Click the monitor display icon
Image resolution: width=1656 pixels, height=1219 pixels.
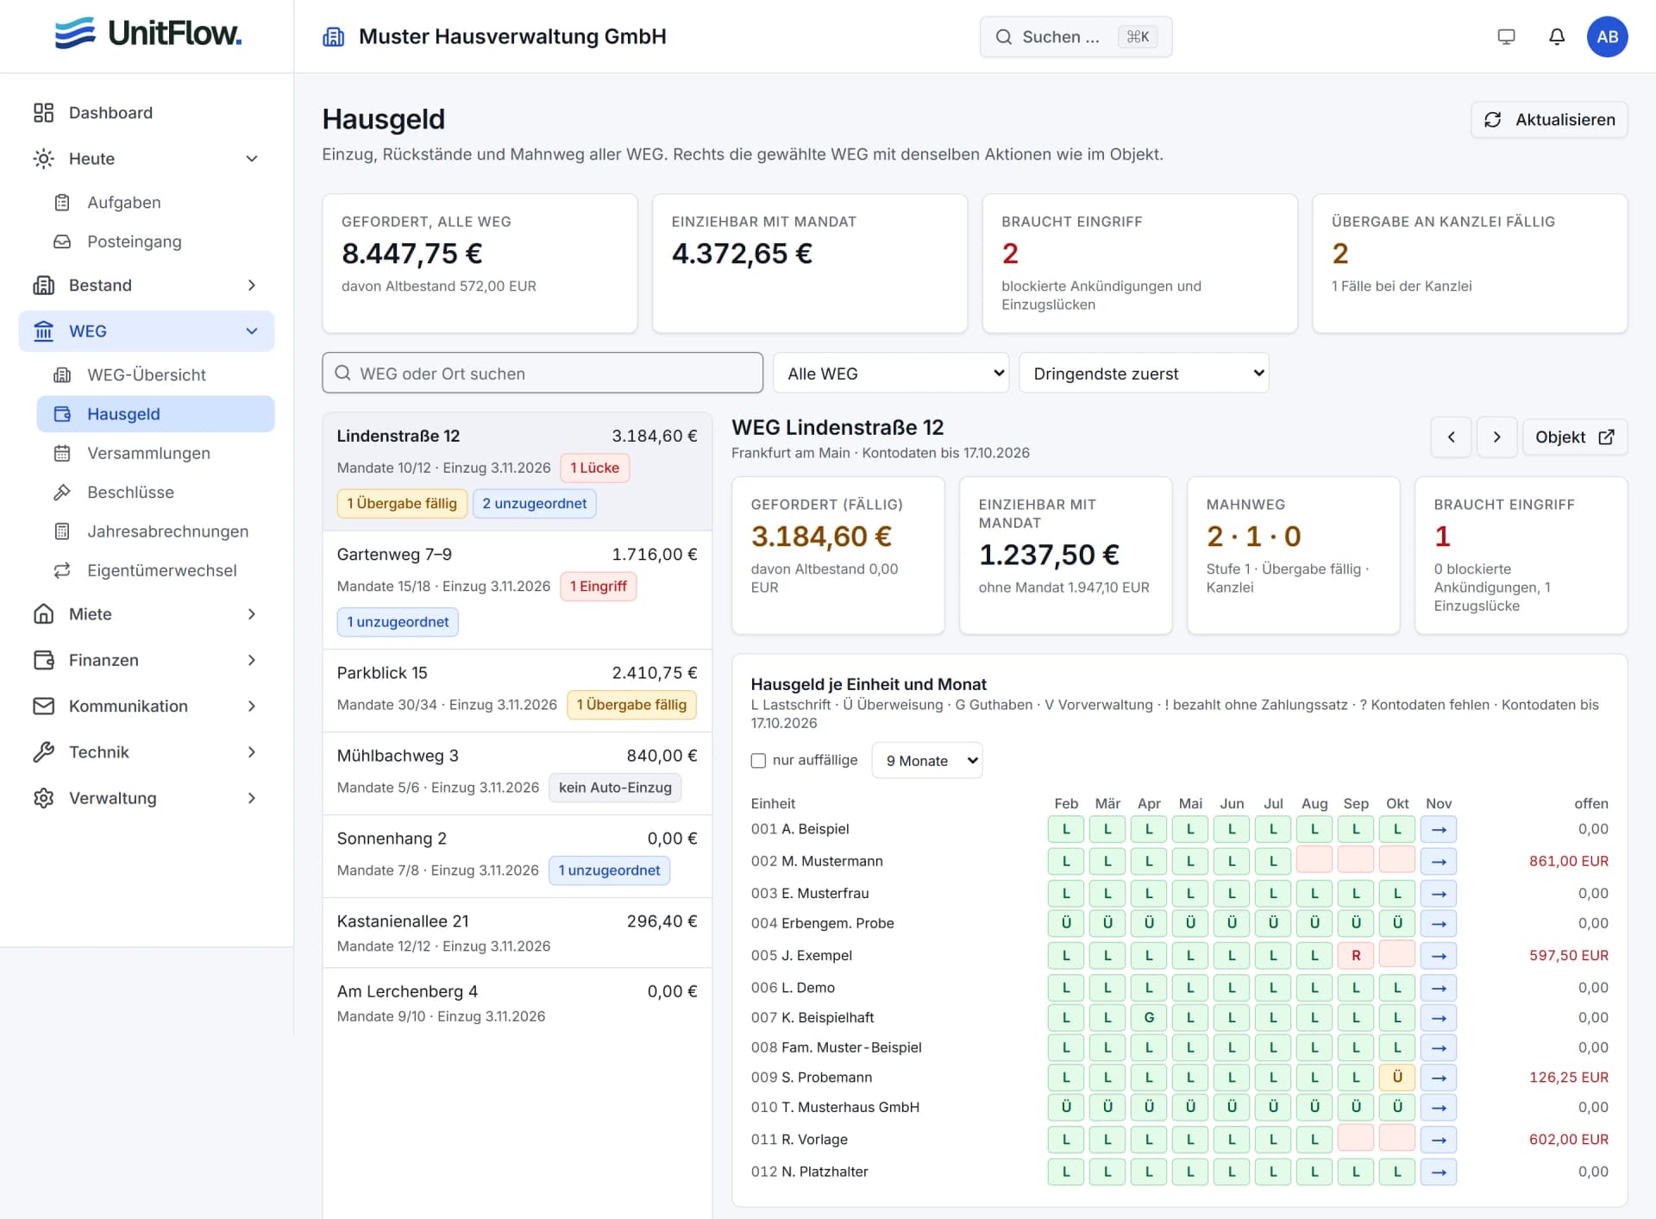click(1506, 37)
